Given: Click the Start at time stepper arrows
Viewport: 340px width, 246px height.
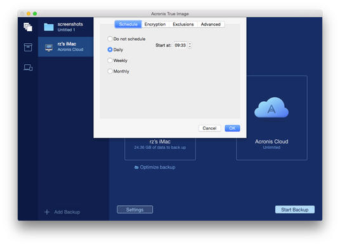Looking at the screenshot, I should coord(190,45).
